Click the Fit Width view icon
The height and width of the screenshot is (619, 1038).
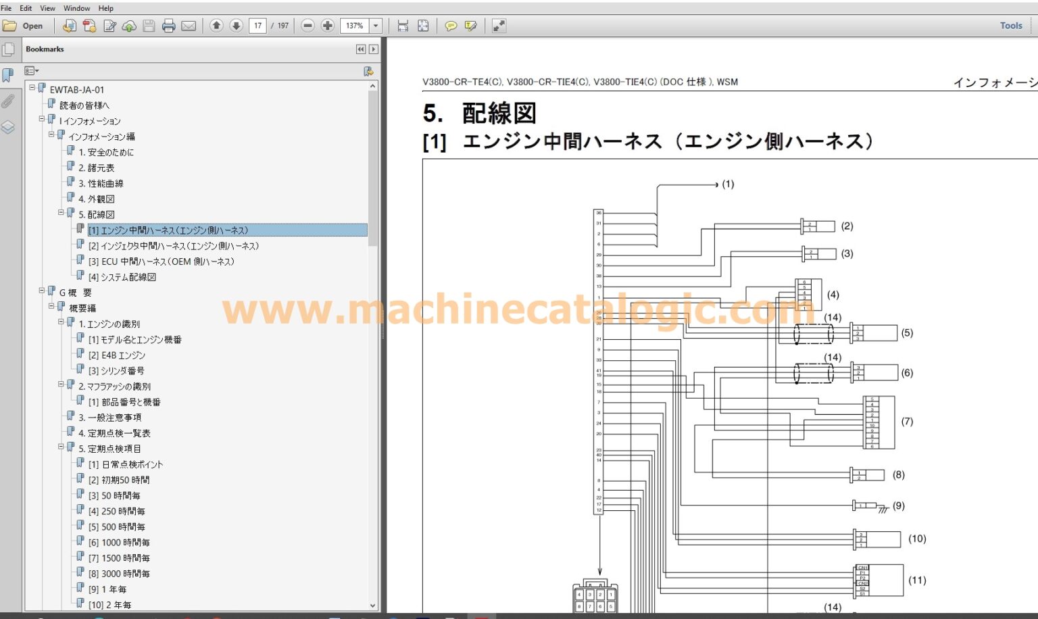[x=403, y=26]
